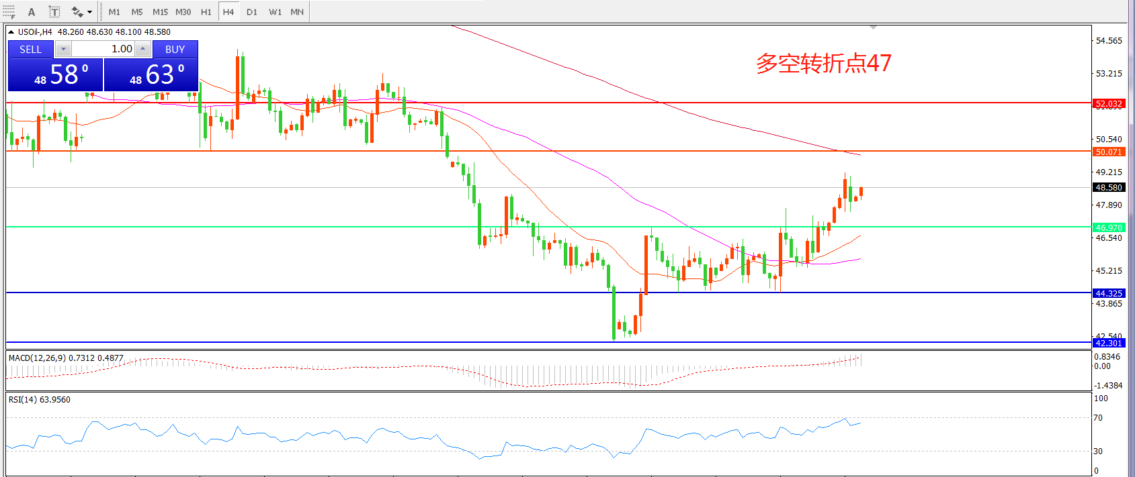Select the Text Label tool icon
The width and height of the screenshot is (1135, 477).
pos(54,12)
